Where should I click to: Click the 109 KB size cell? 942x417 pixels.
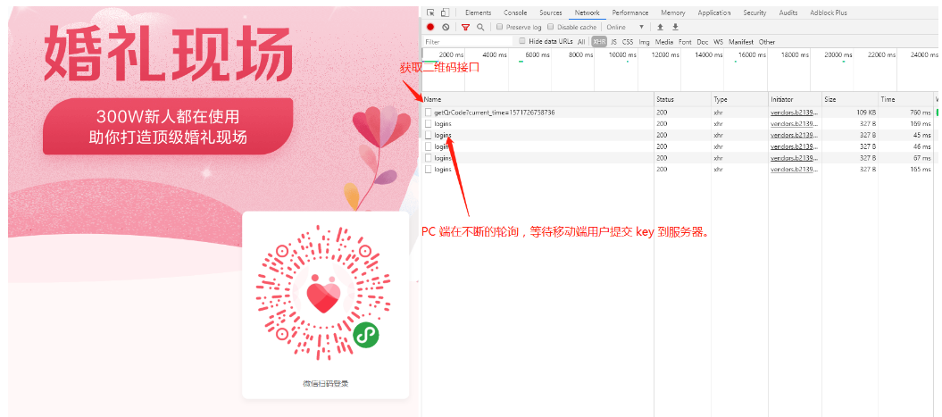point(866,113)
